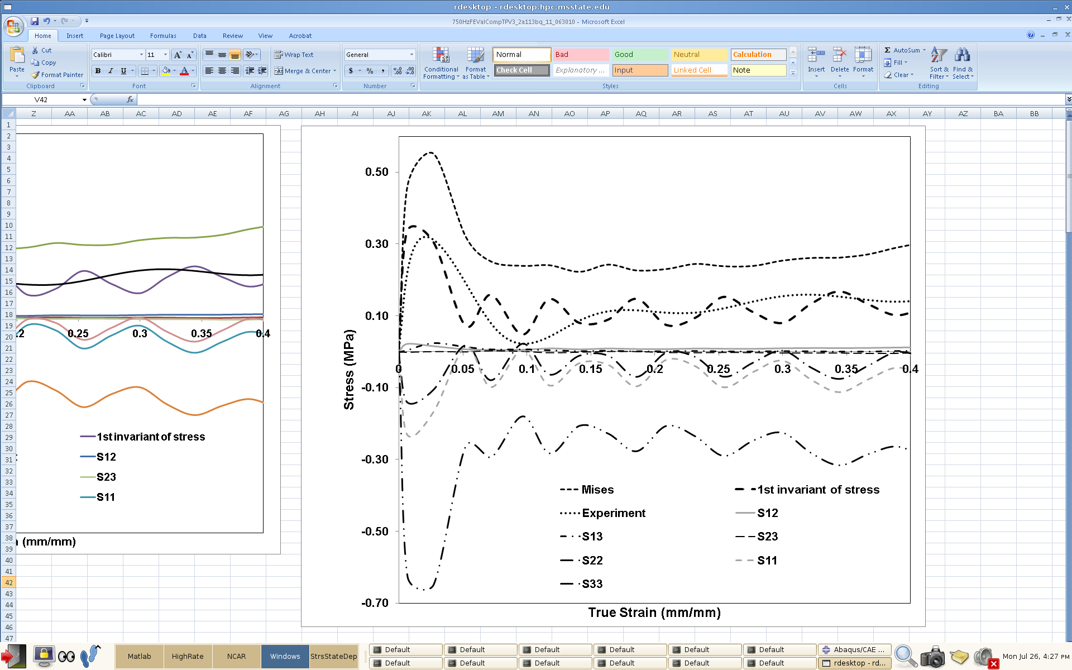
Task: Toggle Bold formatting
Action: coord(98,71)
